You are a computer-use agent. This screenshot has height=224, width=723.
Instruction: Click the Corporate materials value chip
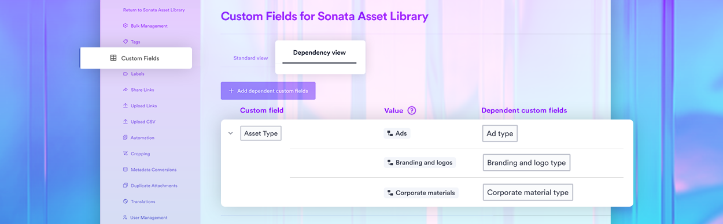421,193
